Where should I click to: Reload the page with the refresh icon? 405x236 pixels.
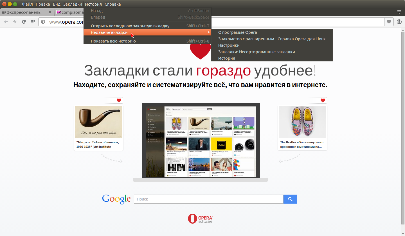click(24, 22)
